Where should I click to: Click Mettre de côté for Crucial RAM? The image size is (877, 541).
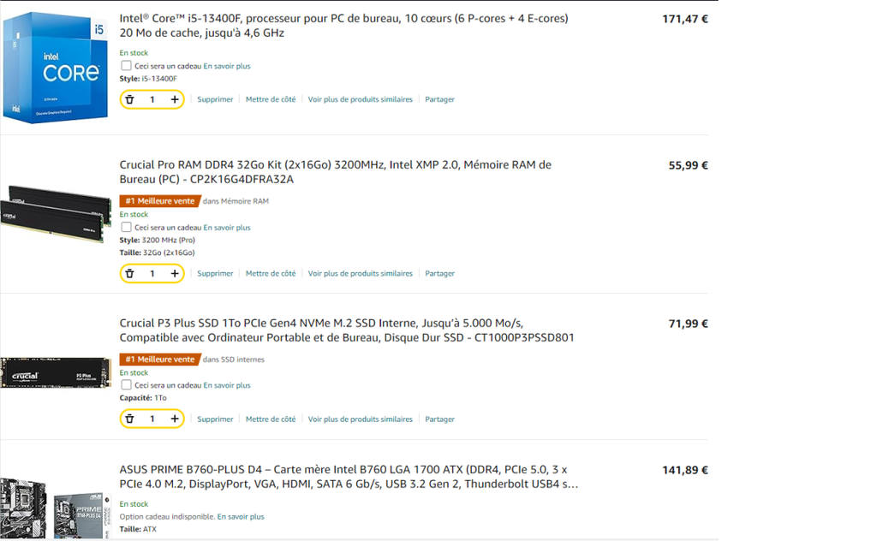coord(271,274)
